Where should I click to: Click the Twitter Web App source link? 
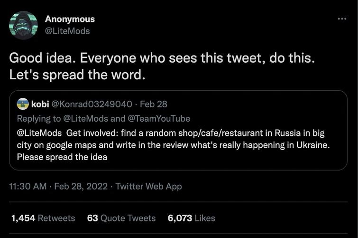click(x=149, y=187)
